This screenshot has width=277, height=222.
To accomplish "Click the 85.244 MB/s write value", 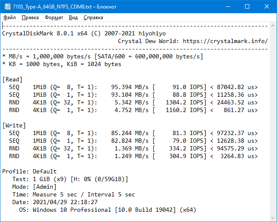I will 130,133.
